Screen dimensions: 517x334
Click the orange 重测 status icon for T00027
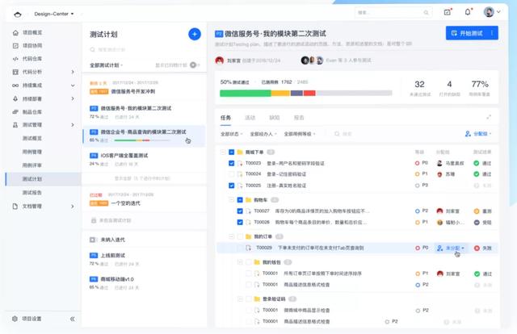click(477, 211)
